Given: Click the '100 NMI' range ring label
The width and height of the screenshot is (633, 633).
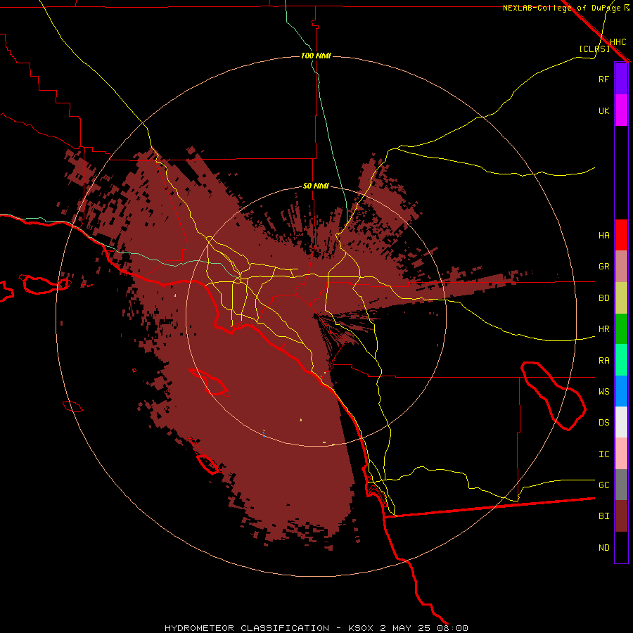Looking at the screenshot, I should pos(316,56).
